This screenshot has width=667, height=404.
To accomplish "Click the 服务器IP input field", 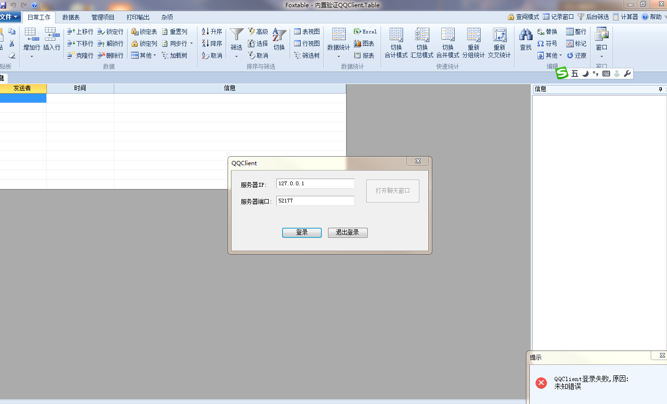I will tap(316, 183).
